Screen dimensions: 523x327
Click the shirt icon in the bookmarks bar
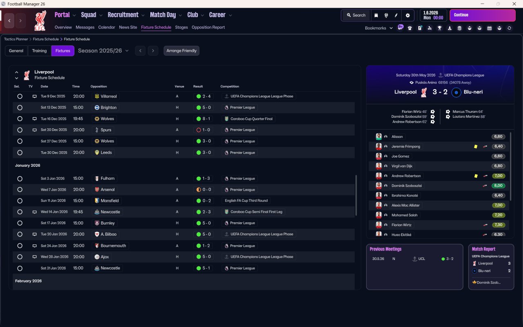tap(410, 28)
